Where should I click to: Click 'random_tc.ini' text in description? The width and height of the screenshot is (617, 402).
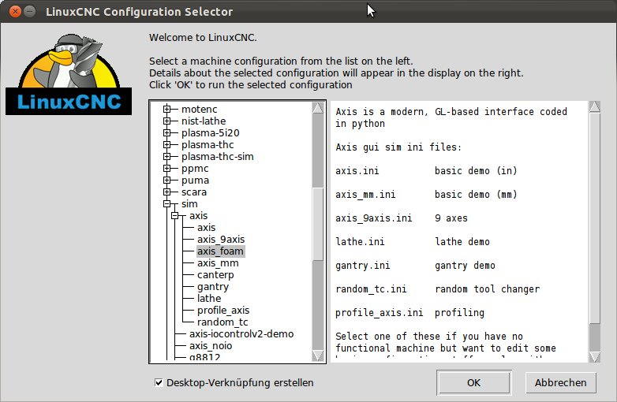(x=371, y=288)
